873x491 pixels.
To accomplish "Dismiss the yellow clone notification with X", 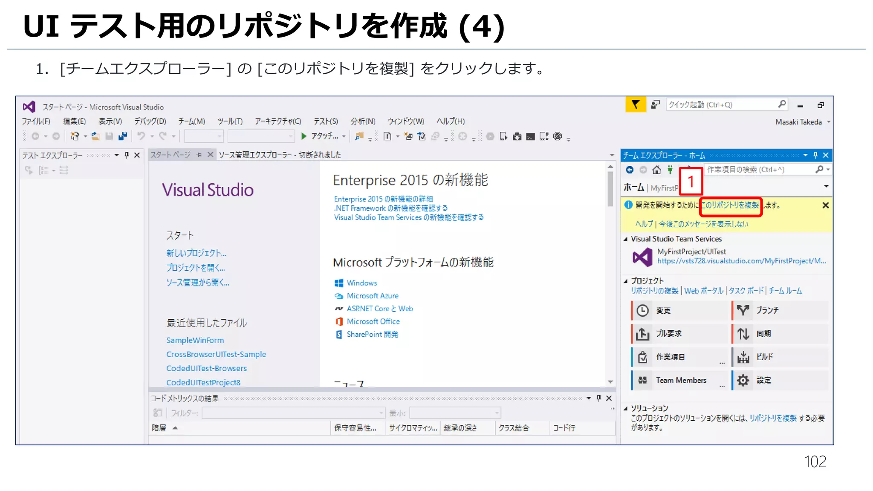I will pos(825,205).
